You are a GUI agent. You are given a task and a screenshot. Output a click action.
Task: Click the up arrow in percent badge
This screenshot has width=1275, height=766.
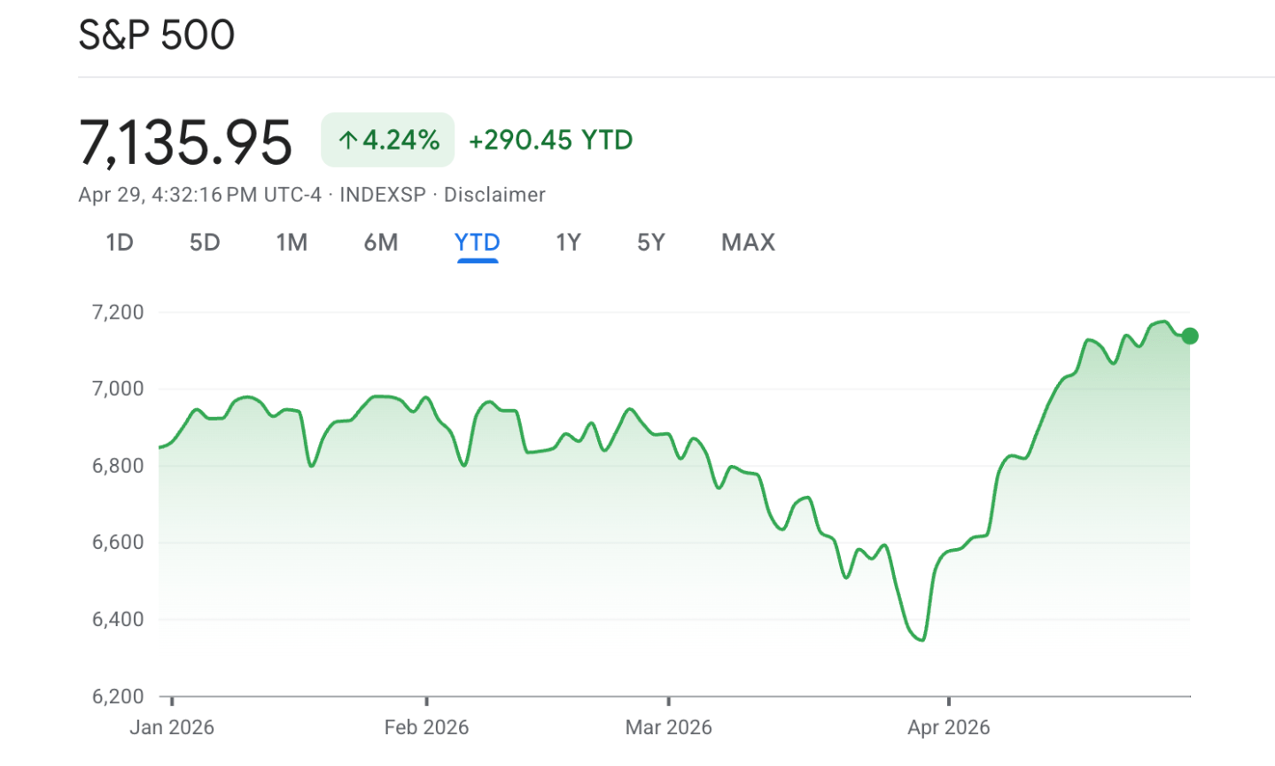pyautogui.click(x=348, y=140)
